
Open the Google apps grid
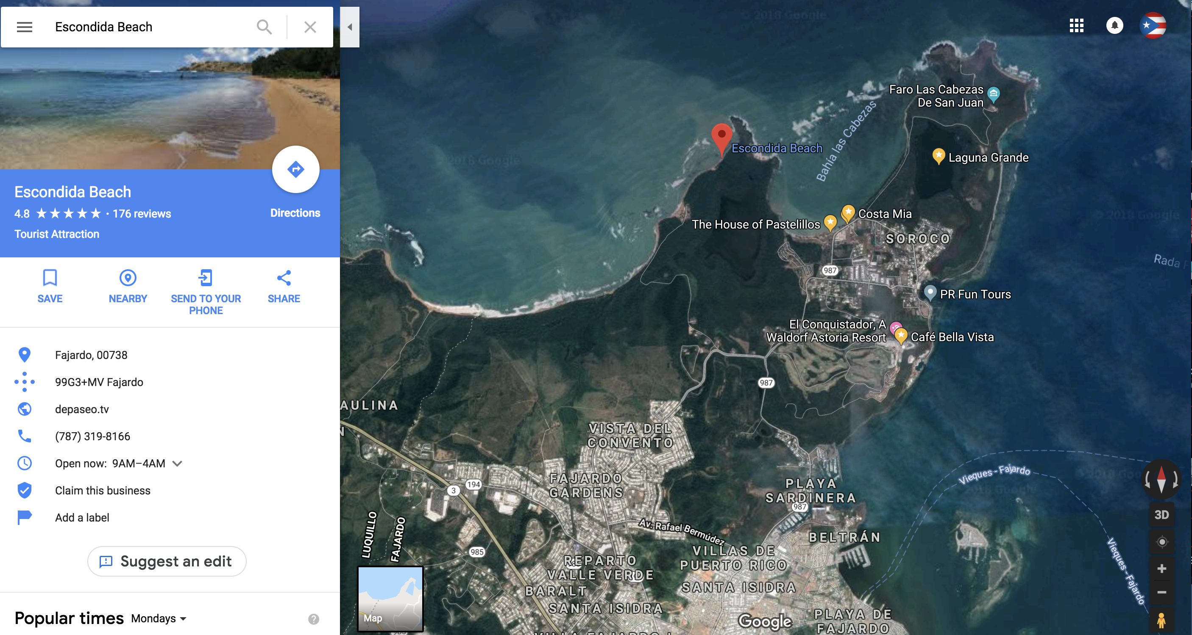click(x=1076, y=25)
